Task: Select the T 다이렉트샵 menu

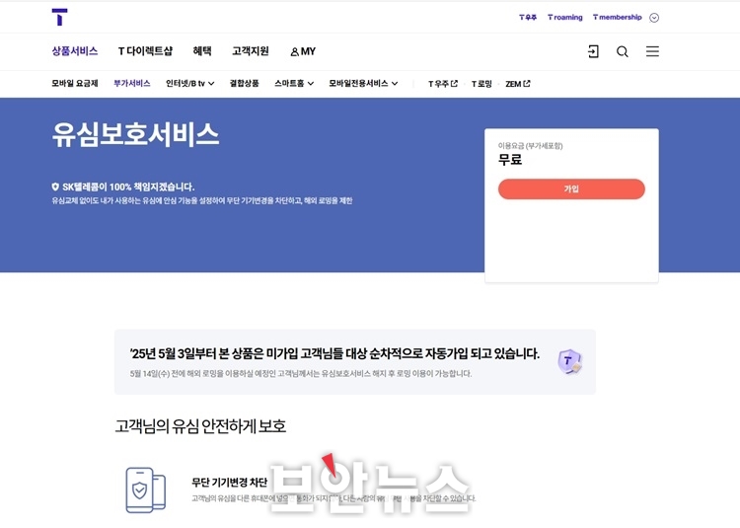Action: 145,51
